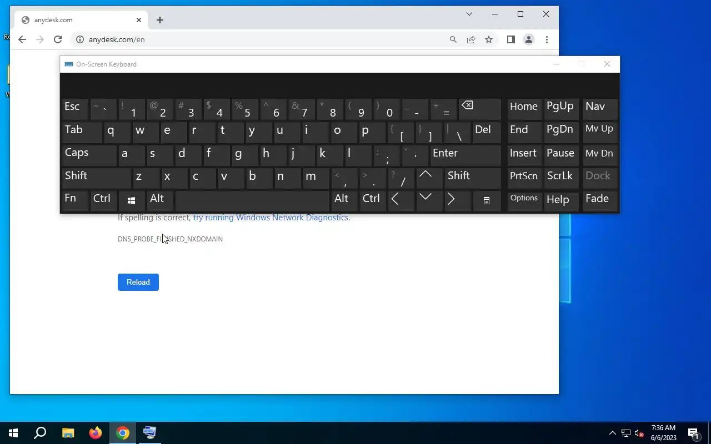Open Chrome tab search chevron

coord(469,14)
